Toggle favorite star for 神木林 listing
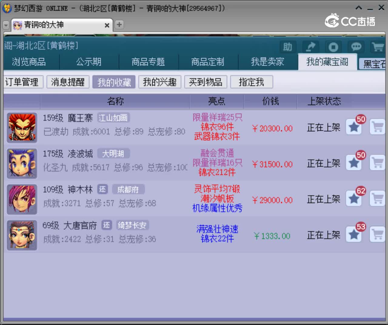This screenshot has width=388, height=325. pyautogui.click(x=354, y=199)
